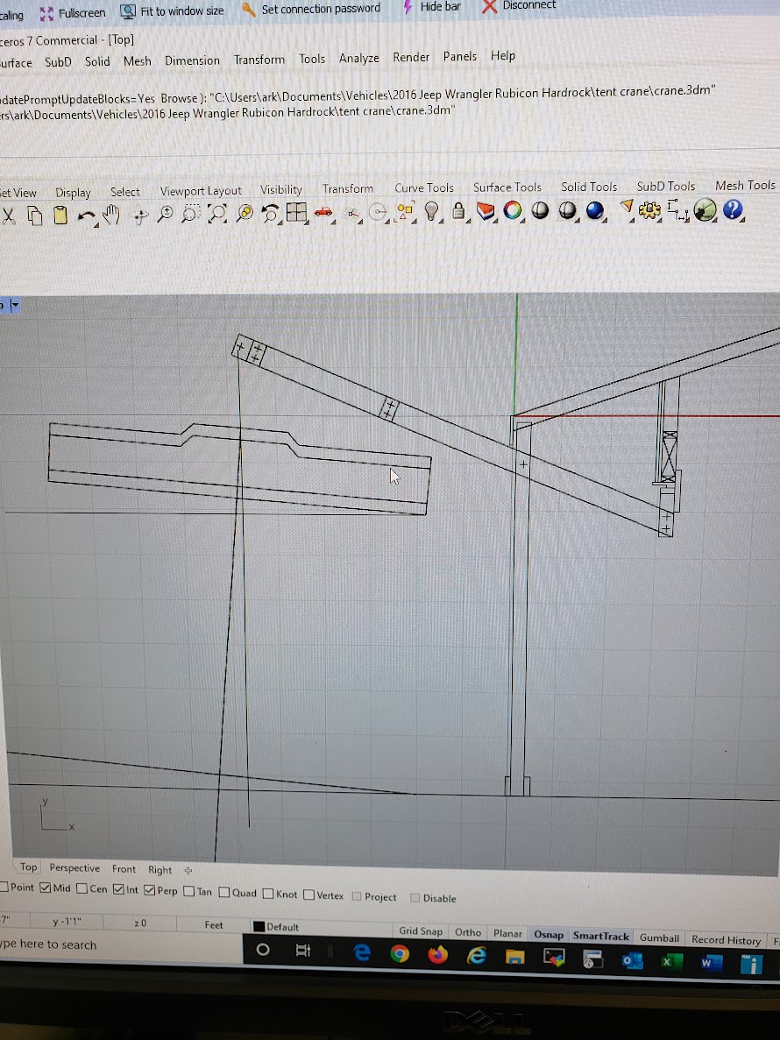Click the red car icon
This screenshot has width=780, height=1040.
click(324, 212)
